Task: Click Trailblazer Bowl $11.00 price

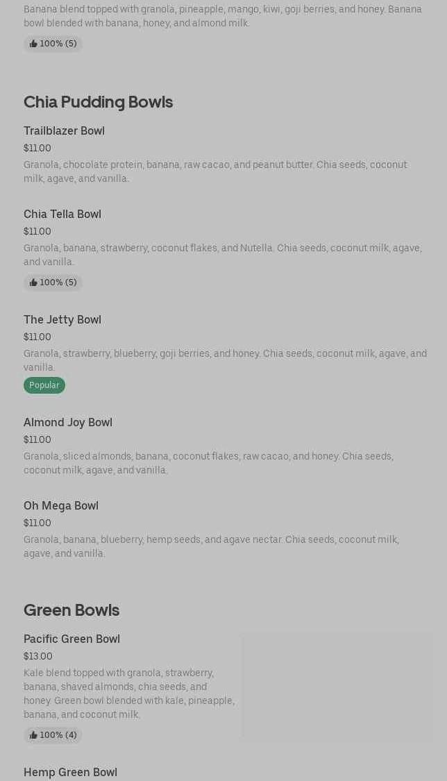Action: point(37,148)
